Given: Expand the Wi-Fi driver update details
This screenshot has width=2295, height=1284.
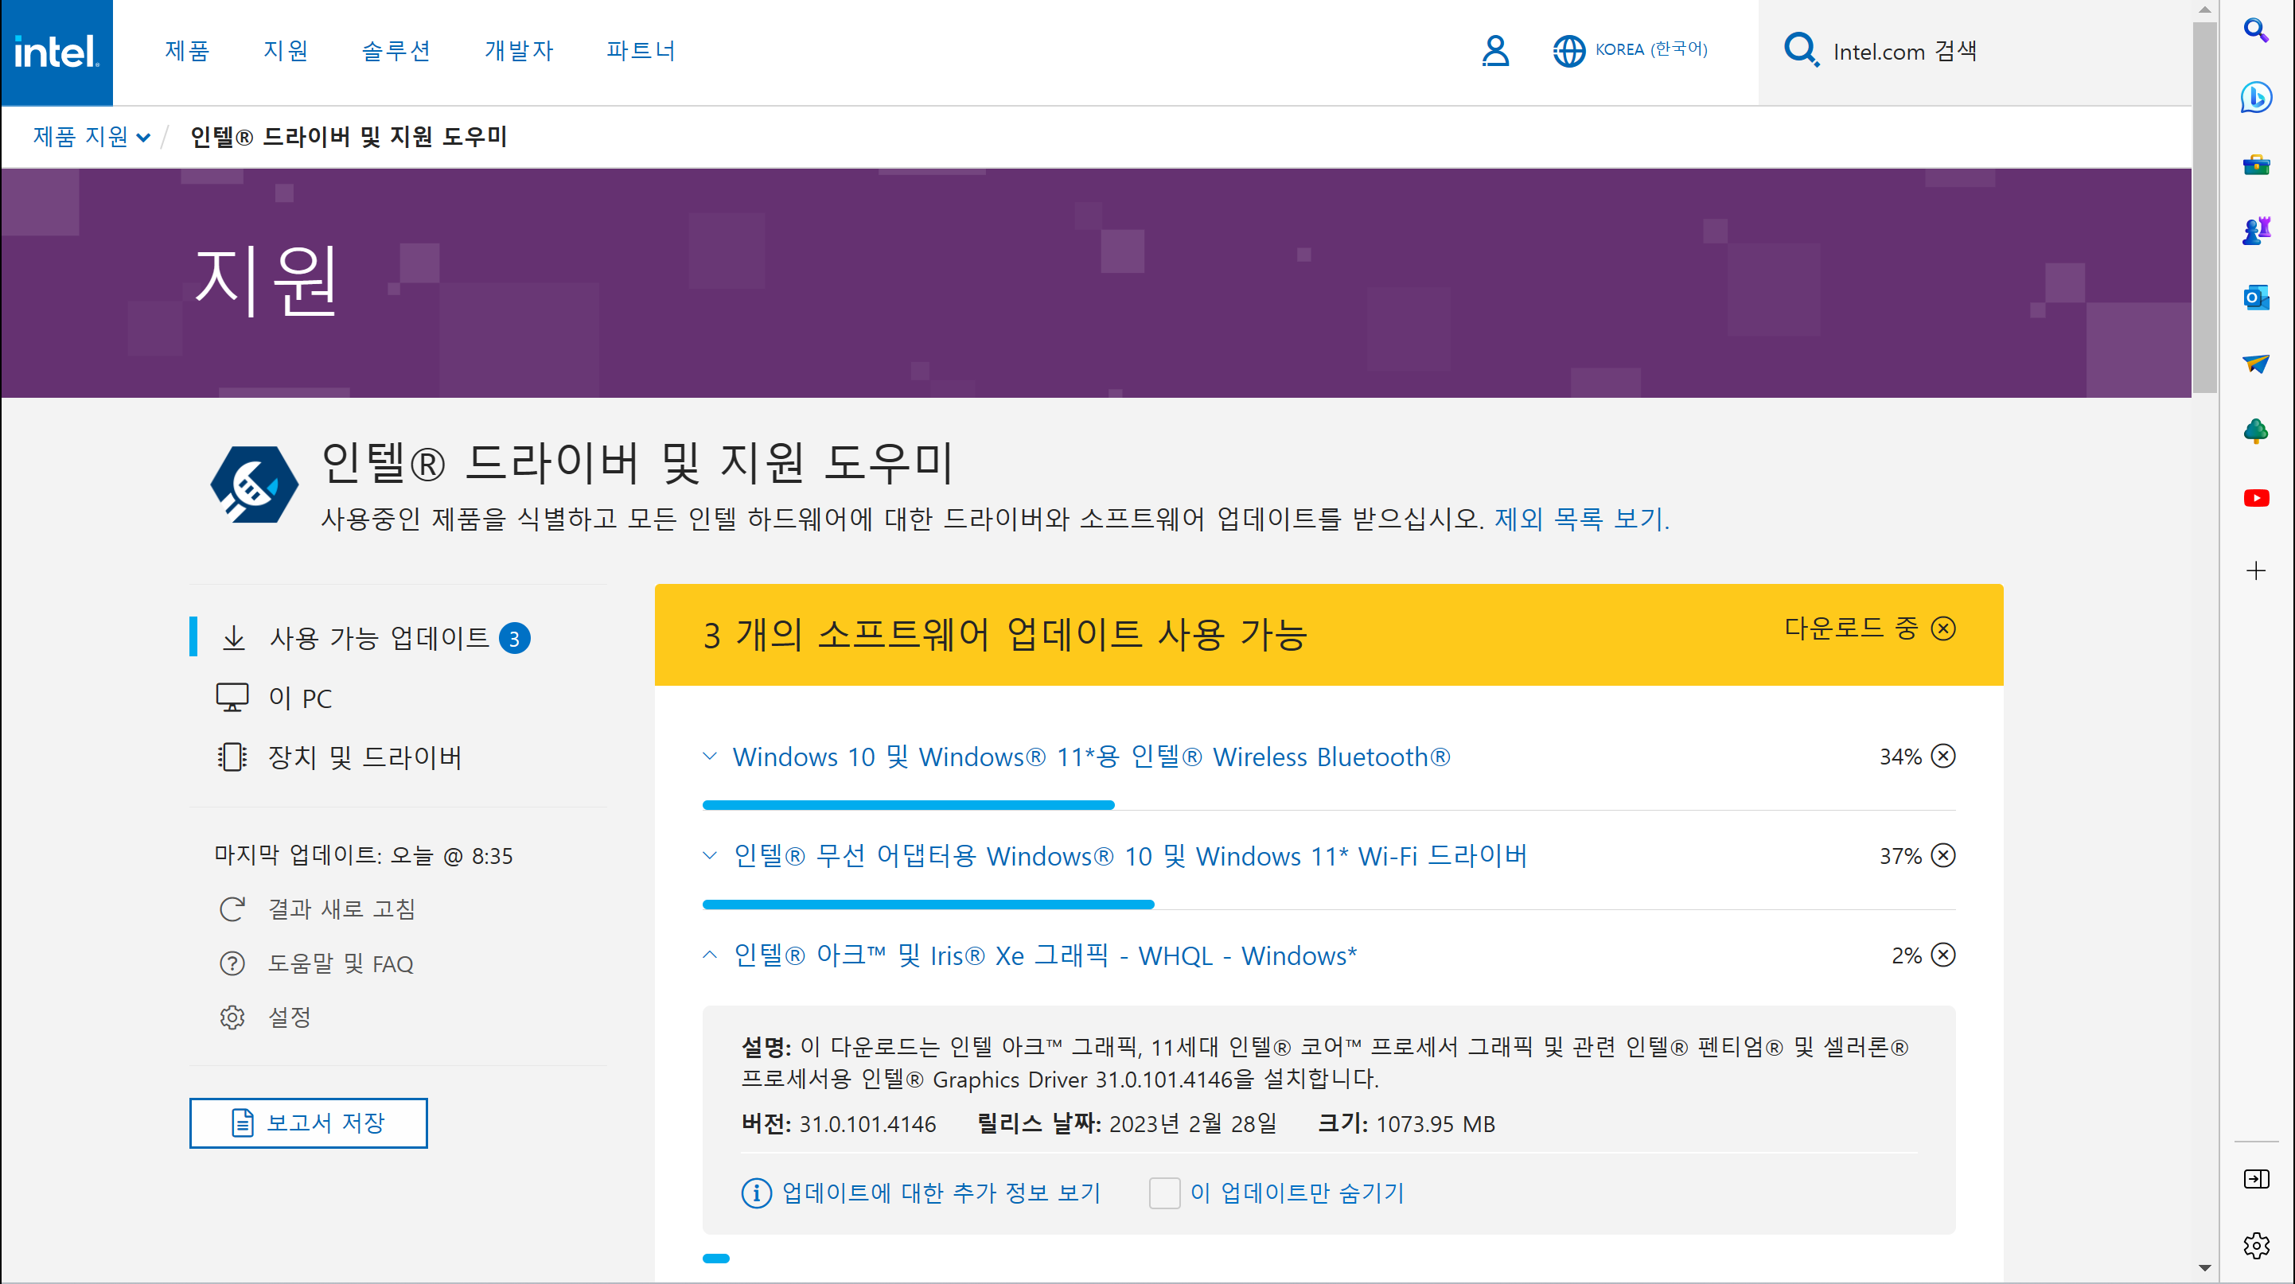Looking at the screenshot, I should click(x=709, y=856).
